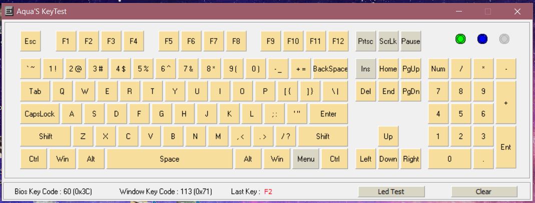This screenshot has width=535, height=203.
Task: Click the Up arrow key button
Action: [388, 136]
